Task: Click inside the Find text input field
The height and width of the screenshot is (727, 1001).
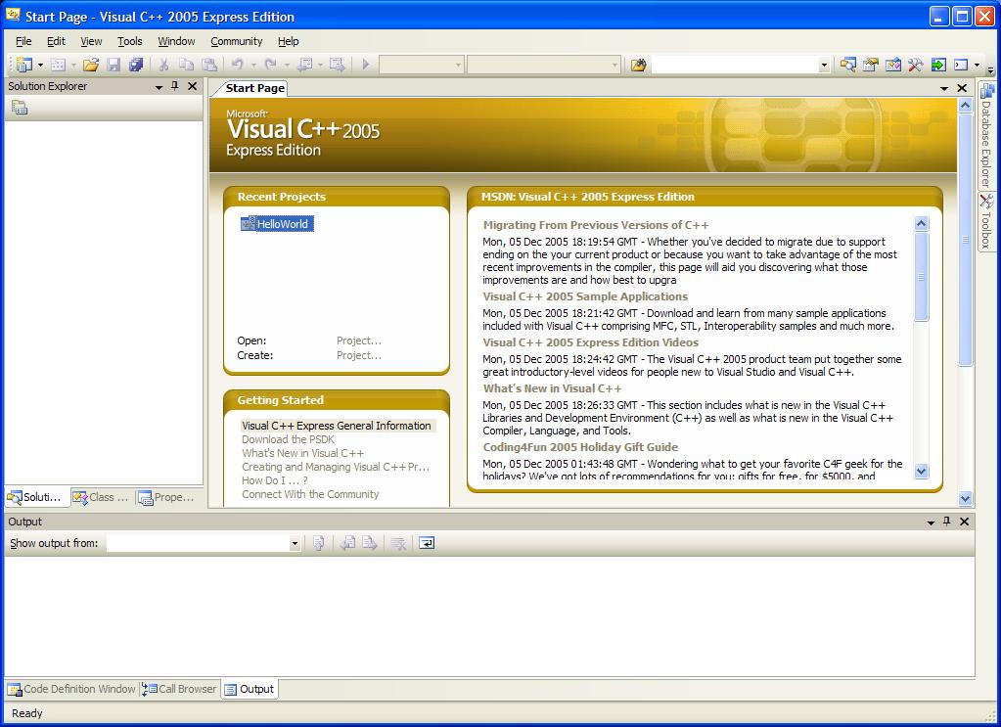Action: (x=735, y=65)
